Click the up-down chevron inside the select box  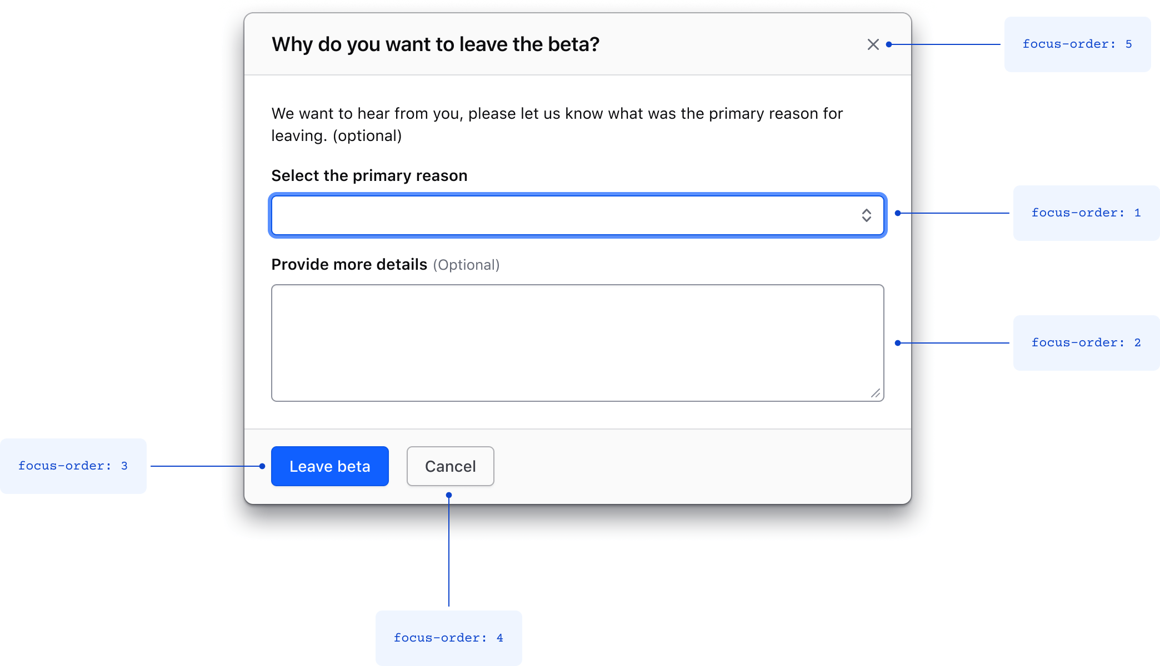pos(866,215)
